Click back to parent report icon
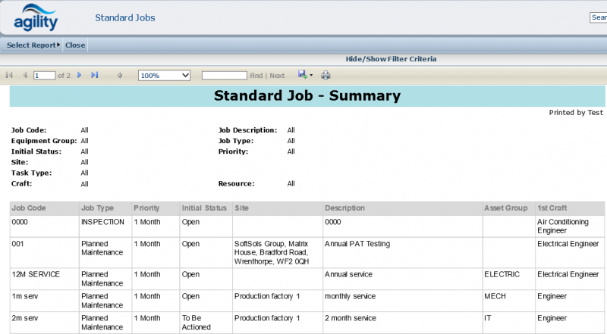Screen dimensions: 607x334 [x=120, y=75]
